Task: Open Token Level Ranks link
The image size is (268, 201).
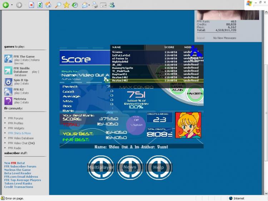Action: (x=18, y=183)
